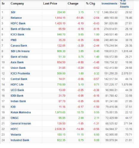Screen dimensions: 139x148
Task: Open the ICICI Prudentia link
Action: (x=20, y=74)
